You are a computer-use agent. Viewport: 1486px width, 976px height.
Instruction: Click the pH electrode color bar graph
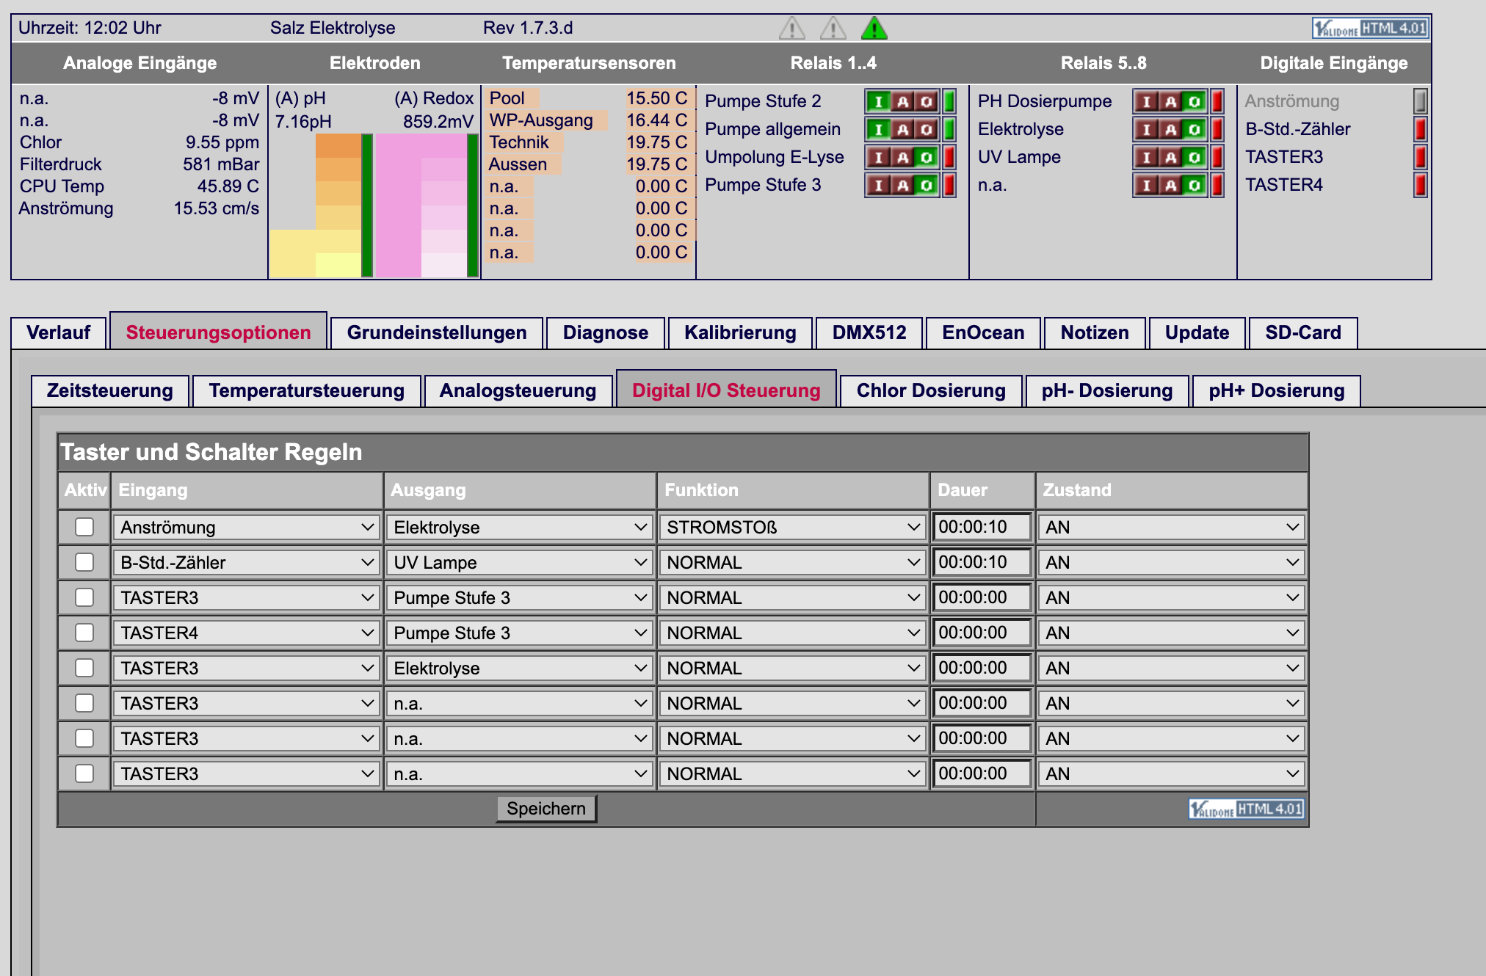(x=322, y=205)
